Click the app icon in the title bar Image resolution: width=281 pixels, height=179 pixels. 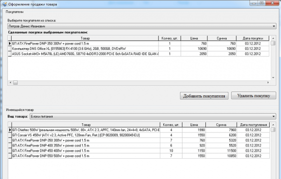coord(4,4)
